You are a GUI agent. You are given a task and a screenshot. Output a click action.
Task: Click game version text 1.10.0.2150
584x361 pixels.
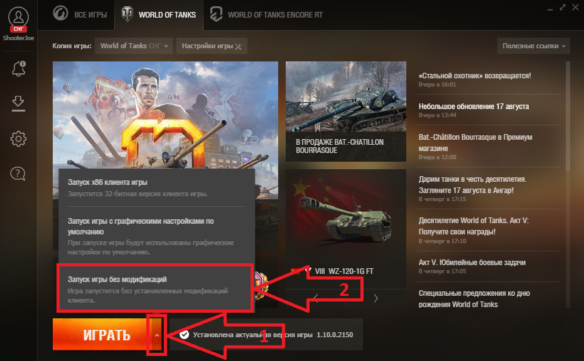pos(335,335)
